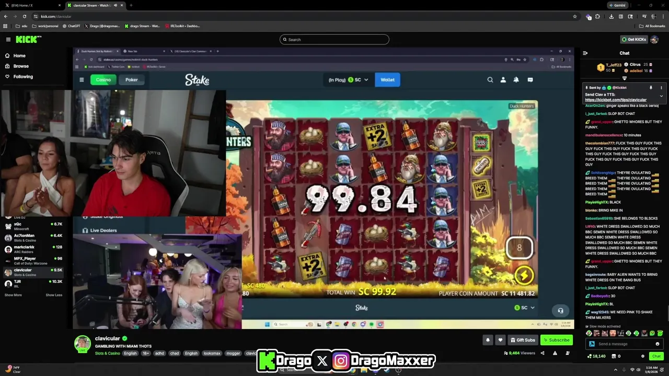Open the Gemini button in Chrome

click(617, 5)
